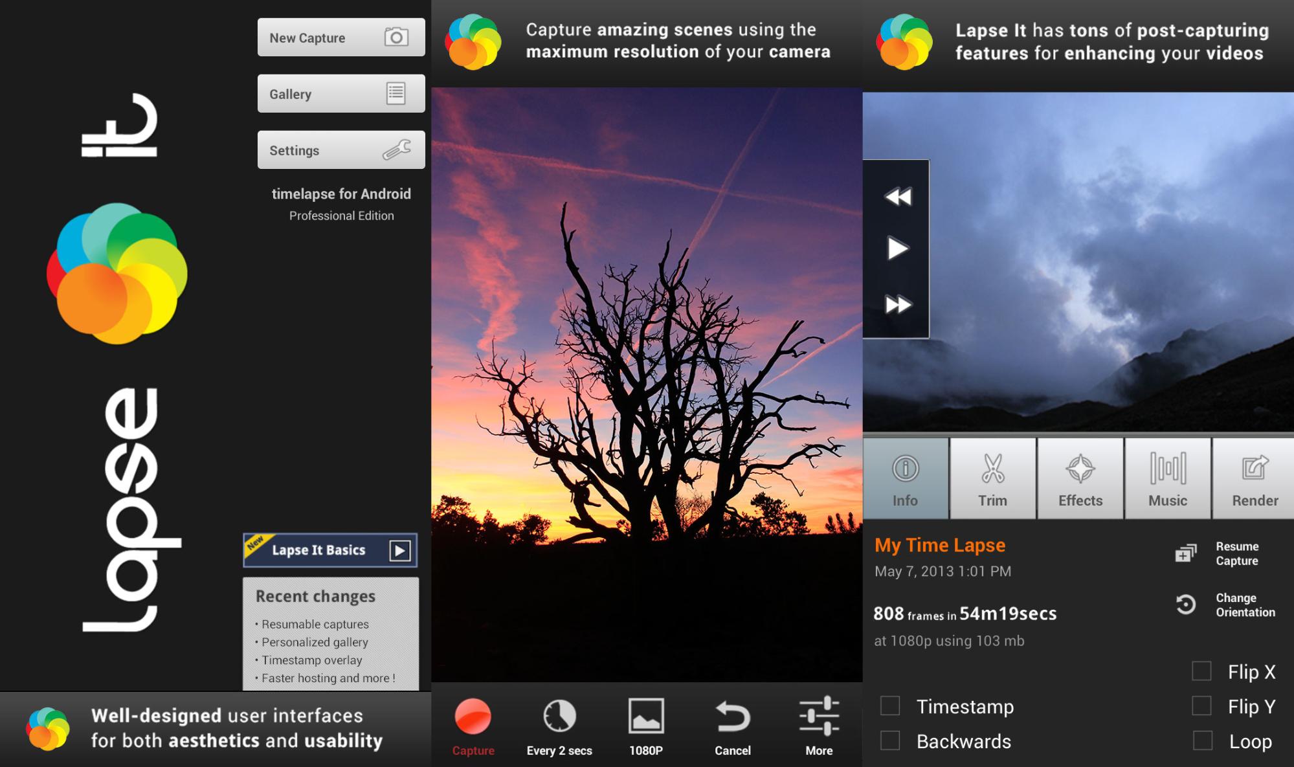Image resolution: width=1294 pixels, height=767 pixels.
Task: Enable the Loop checkbox
Action: [x=1202, y=740]
